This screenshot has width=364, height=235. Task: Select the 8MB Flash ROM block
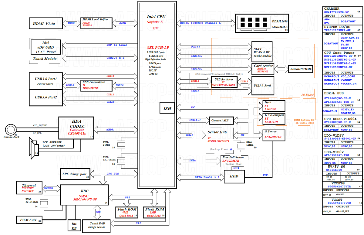[154, 213]
